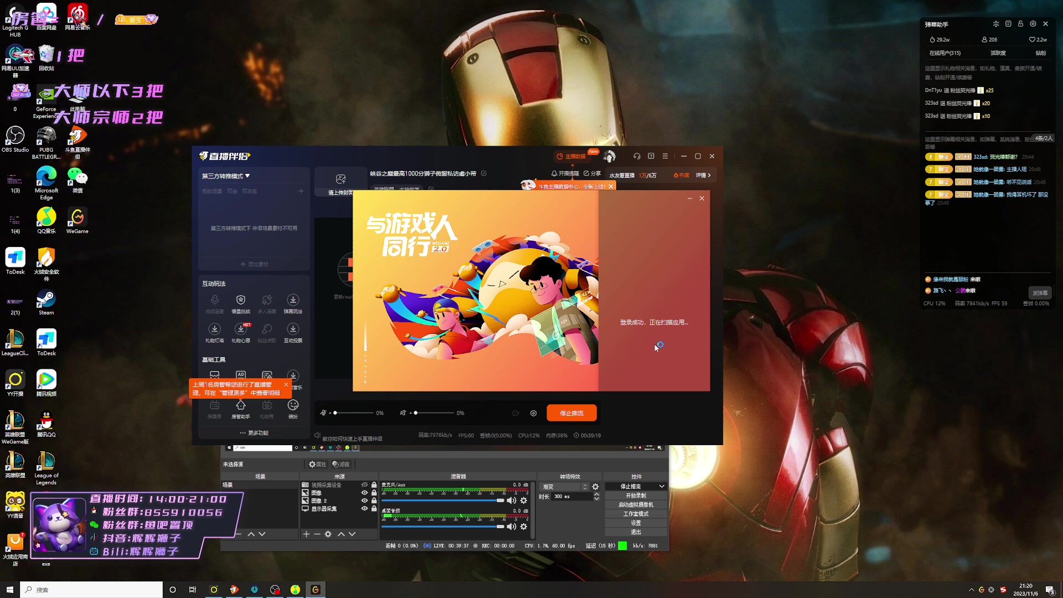Adjust microphone volume slider in 直播伴侣

point(352,413)
